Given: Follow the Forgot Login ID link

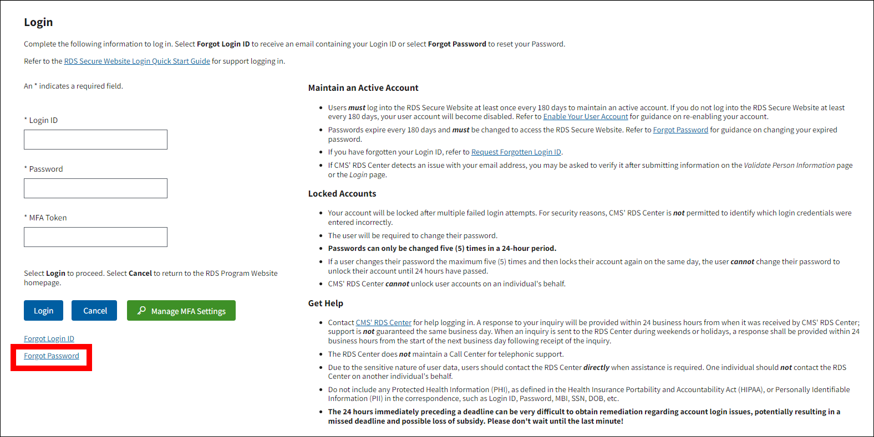Looking at the screenshot, I should pyautogui.click(x=49, y=339).
